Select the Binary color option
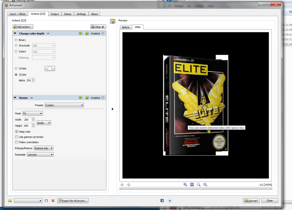This screenshot has height=210, width=292. (x=16, y=40)
